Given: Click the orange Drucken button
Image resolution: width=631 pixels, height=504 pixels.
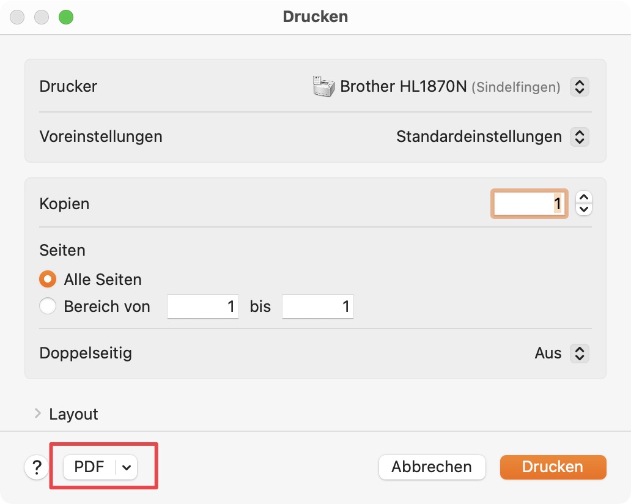Looking at the screenshot, I should [553, 467].
